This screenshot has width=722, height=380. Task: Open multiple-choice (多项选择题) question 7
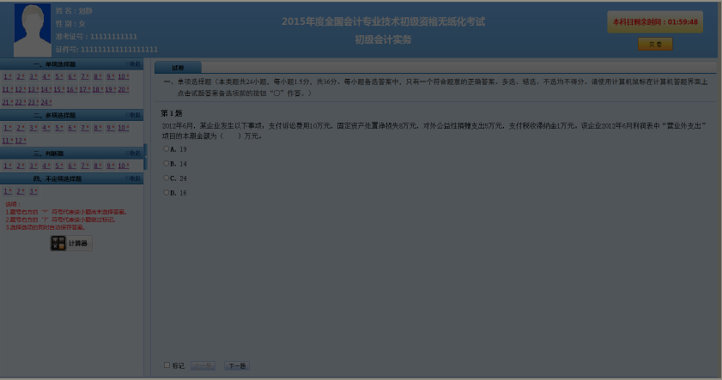tap(85, 128)
